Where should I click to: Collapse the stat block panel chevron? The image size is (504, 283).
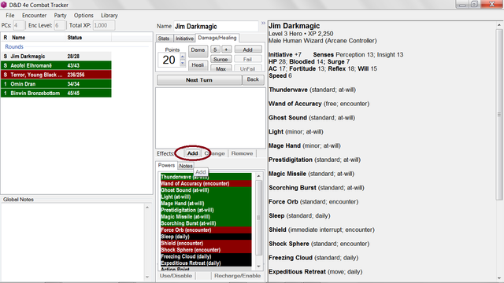tap(263, 23)
